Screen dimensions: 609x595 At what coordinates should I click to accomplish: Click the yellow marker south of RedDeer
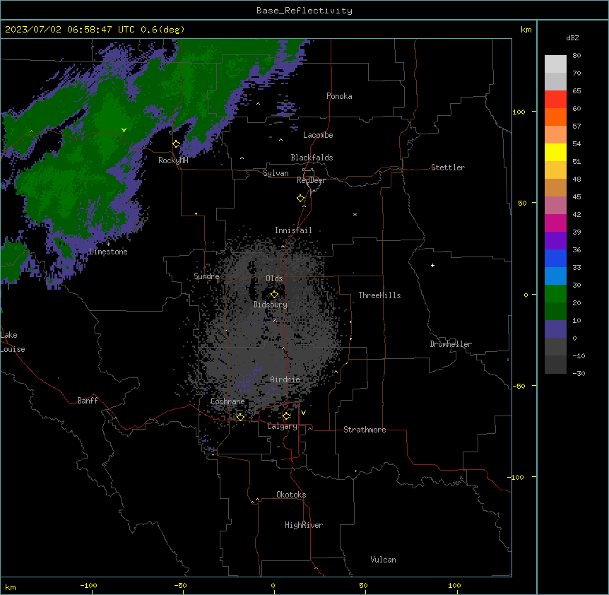[x=301, y=199]
